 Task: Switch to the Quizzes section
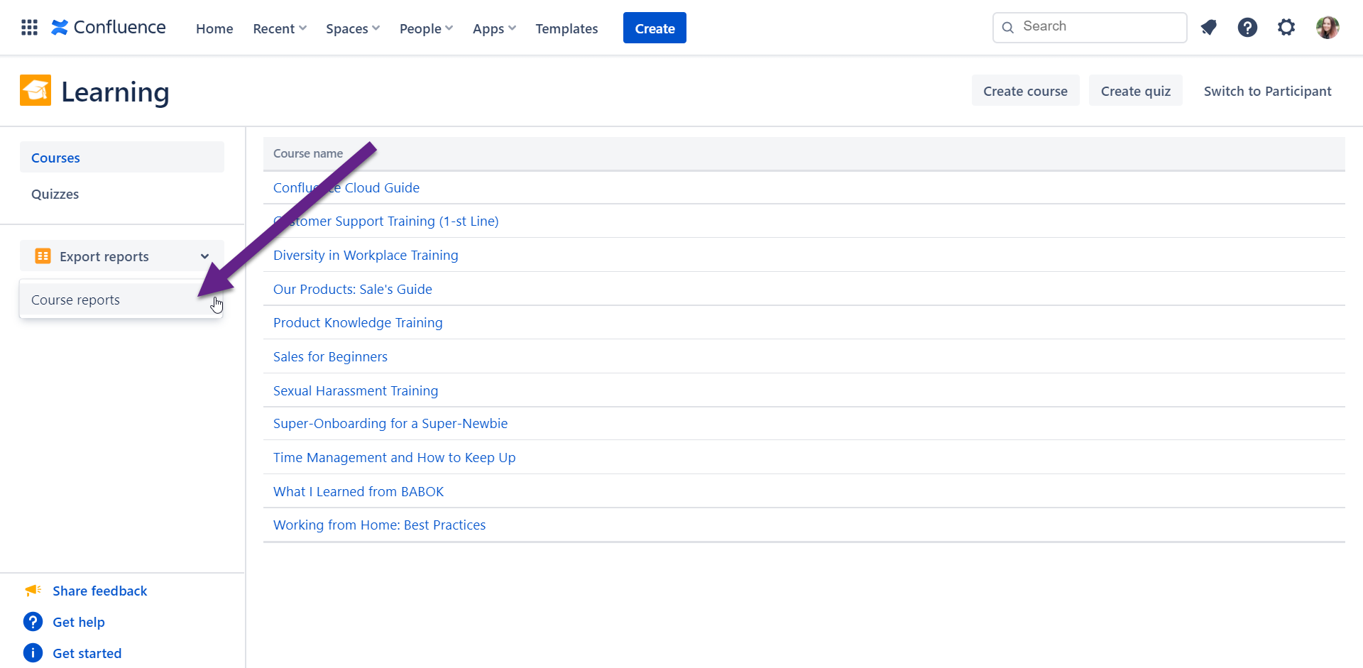(x=55, y=194)
